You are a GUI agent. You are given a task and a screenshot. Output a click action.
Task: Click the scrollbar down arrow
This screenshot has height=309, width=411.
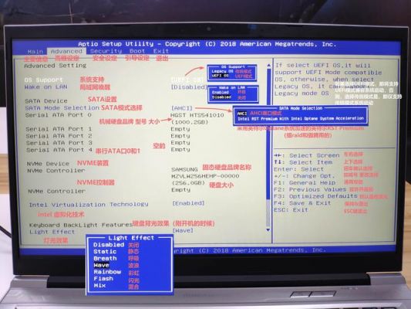[268, 230]
